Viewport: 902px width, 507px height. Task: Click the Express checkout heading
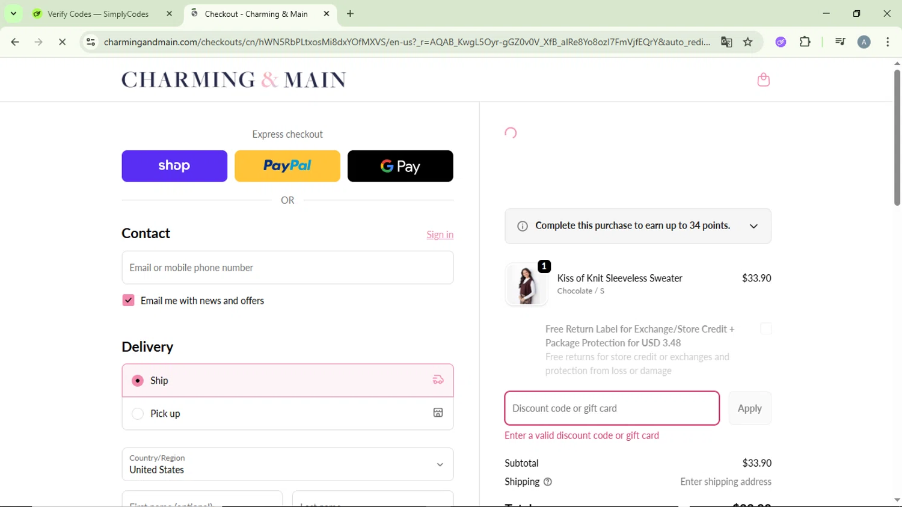(287, 134)
